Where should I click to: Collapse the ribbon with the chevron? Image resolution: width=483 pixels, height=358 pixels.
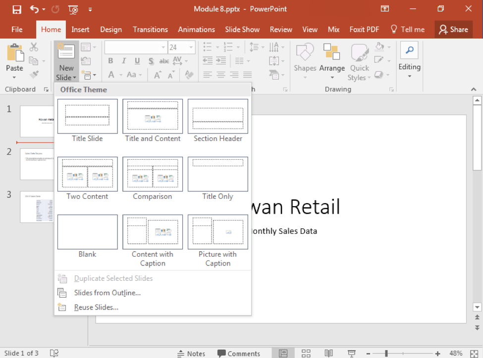coord(474,89)
